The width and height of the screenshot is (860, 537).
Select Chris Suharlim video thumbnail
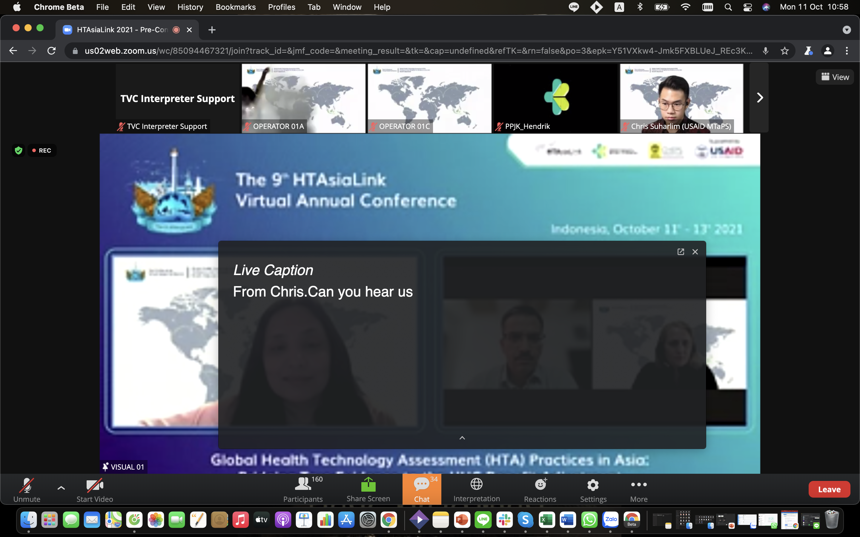pyautogui.click(x=681, y=98)
